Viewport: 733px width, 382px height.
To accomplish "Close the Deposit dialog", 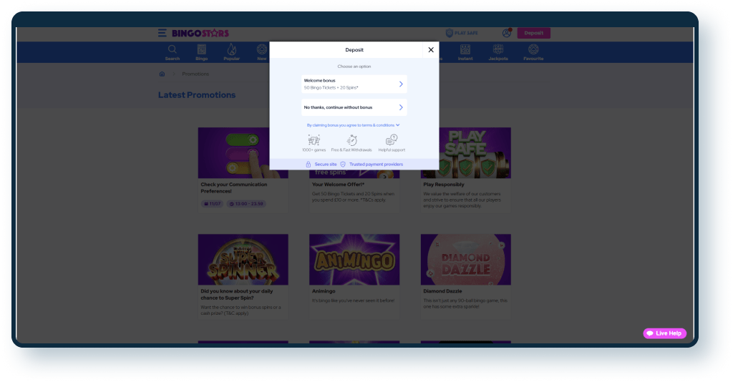I will point(430,50).
